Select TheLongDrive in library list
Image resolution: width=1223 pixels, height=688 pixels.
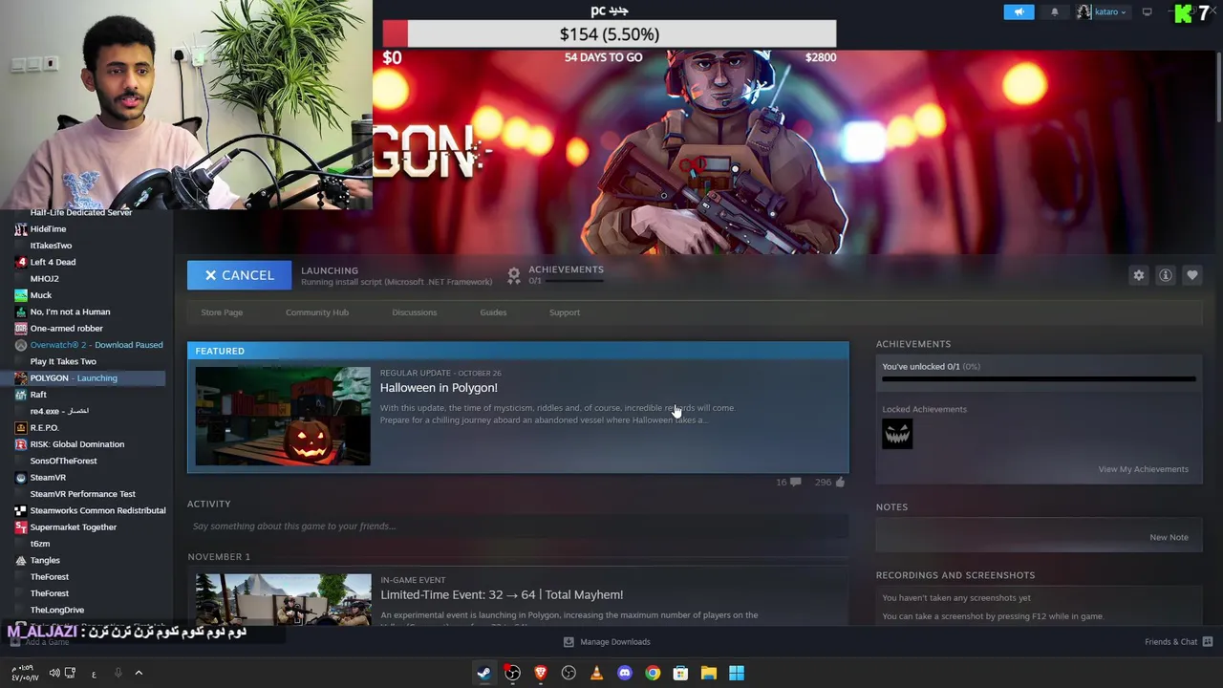tap(56, 610)
